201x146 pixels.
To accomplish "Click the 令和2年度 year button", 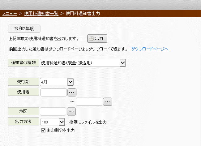I will coord(24,28).
